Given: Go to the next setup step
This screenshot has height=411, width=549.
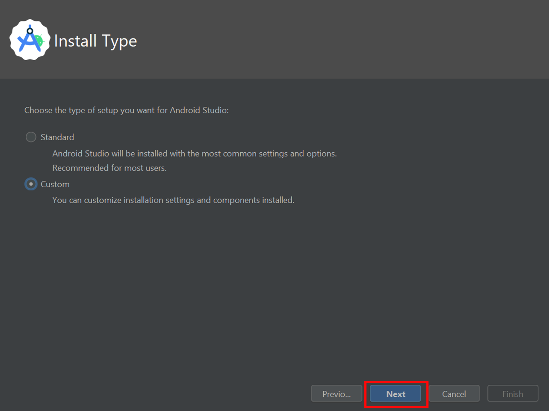Looking at the screenshot, I should 395,394.
